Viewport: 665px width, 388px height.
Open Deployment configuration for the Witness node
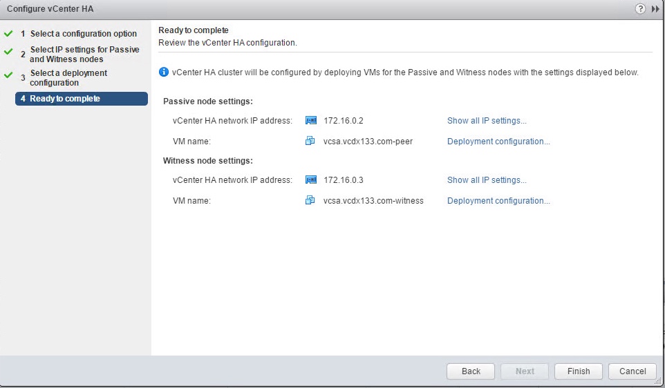point(498,201)
